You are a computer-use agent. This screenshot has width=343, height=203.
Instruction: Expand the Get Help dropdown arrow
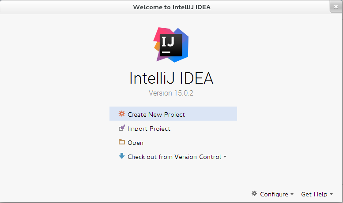(x=331, y=194)
